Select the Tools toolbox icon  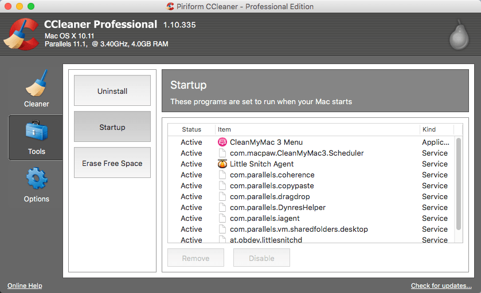coord(36,132)
